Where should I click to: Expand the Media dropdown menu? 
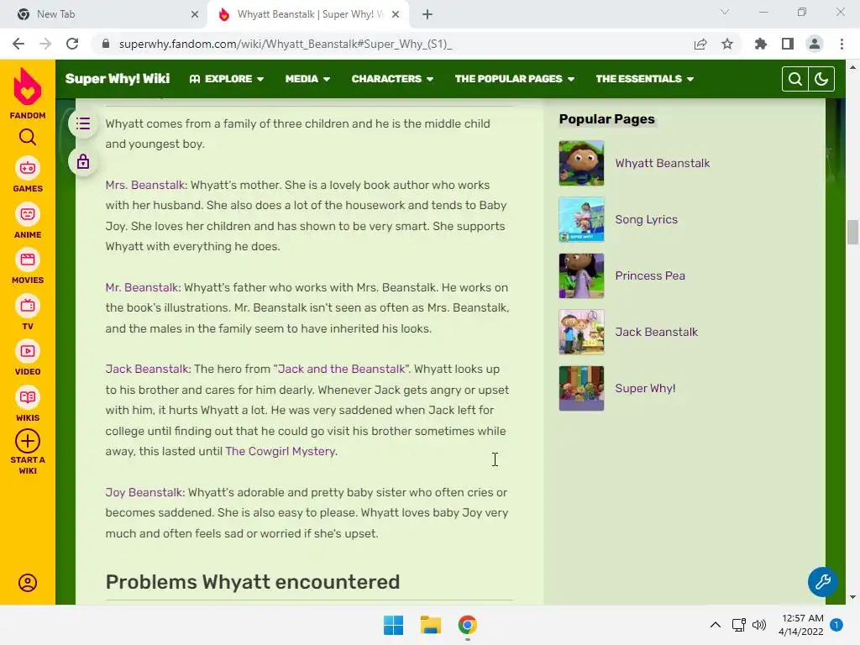coord(307,79)
